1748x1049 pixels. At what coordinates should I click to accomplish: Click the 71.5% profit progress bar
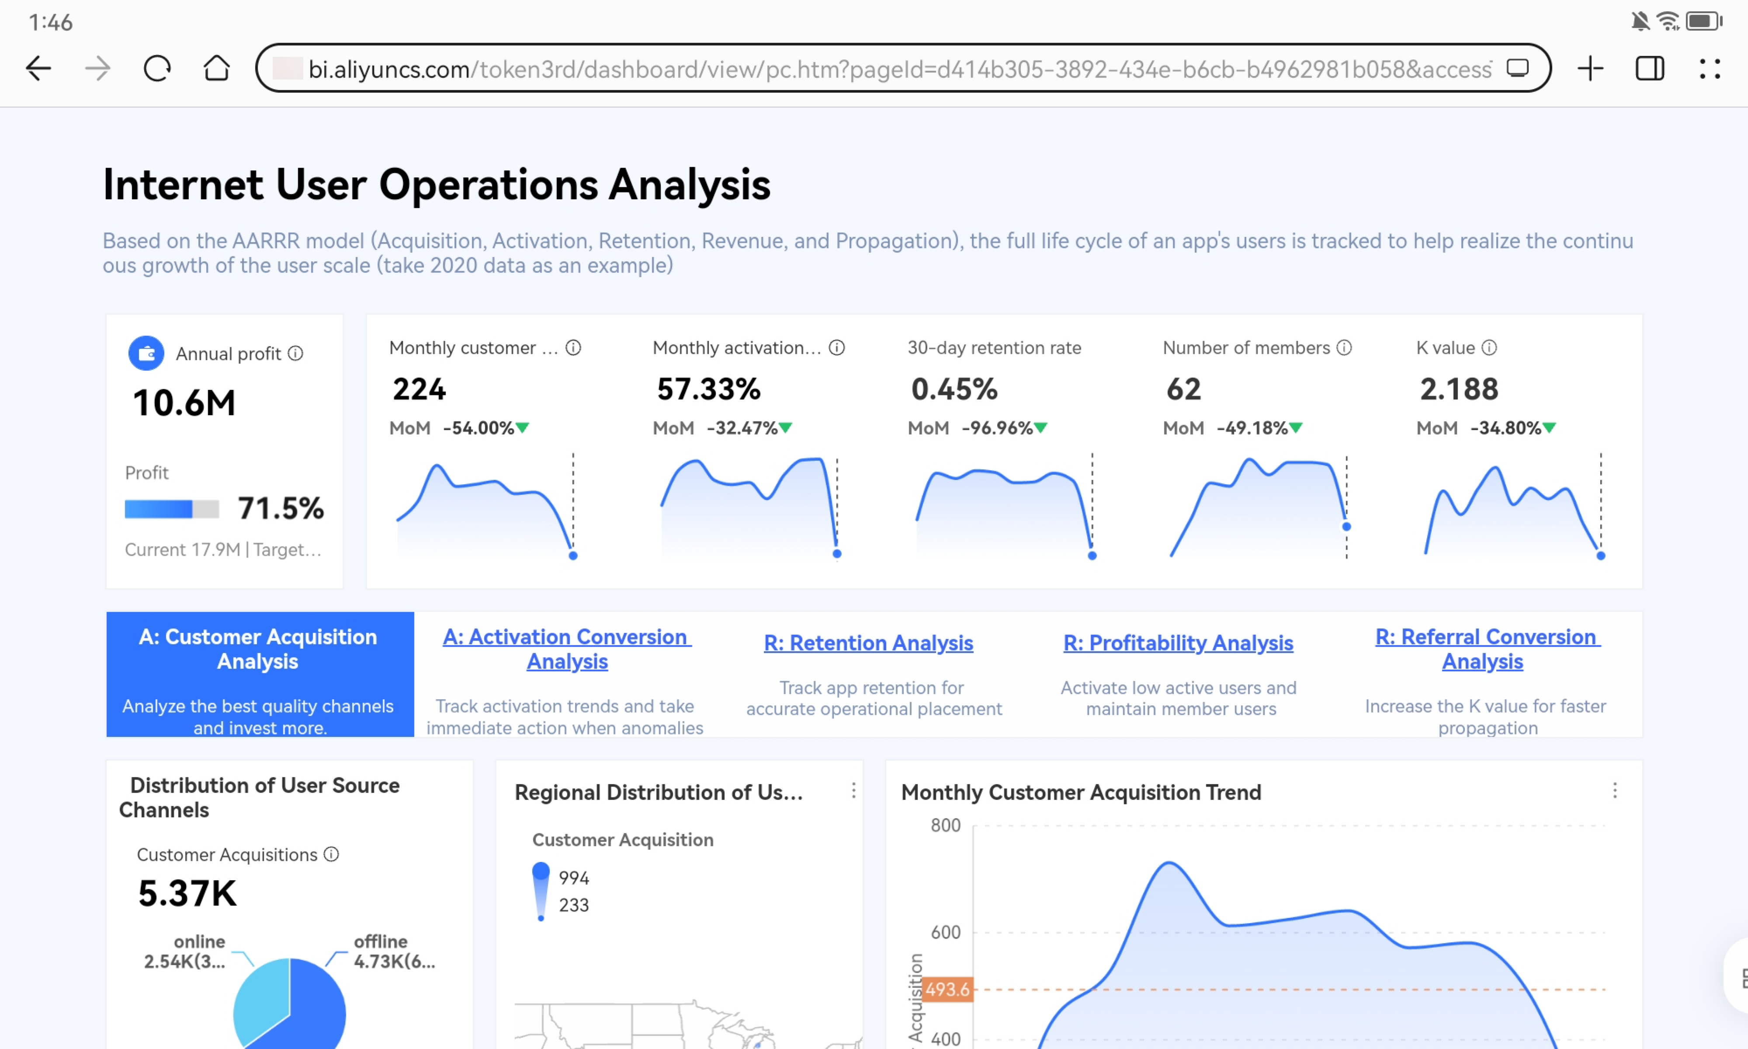pyautogui.click(x=172, y=509)
